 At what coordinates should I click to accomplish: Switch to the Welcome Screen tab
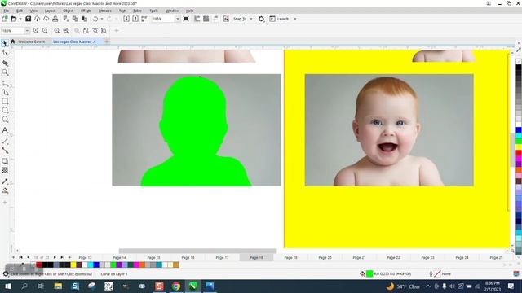click(x=32, y=42)
